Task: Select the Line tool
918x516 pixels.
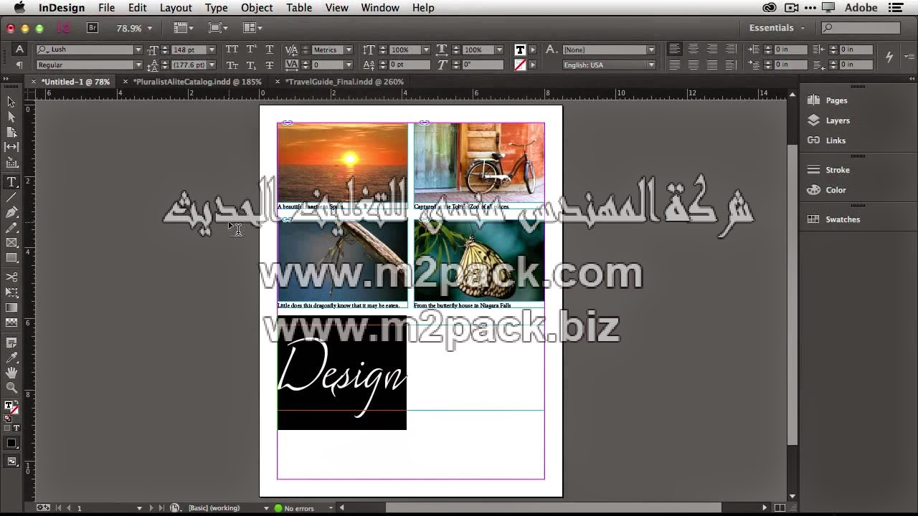Action: [x=11, y=197]
